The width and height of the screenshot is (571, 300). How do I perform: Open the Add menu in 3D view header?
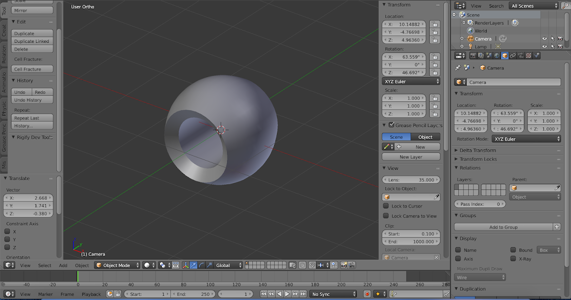tap(63, 265)
